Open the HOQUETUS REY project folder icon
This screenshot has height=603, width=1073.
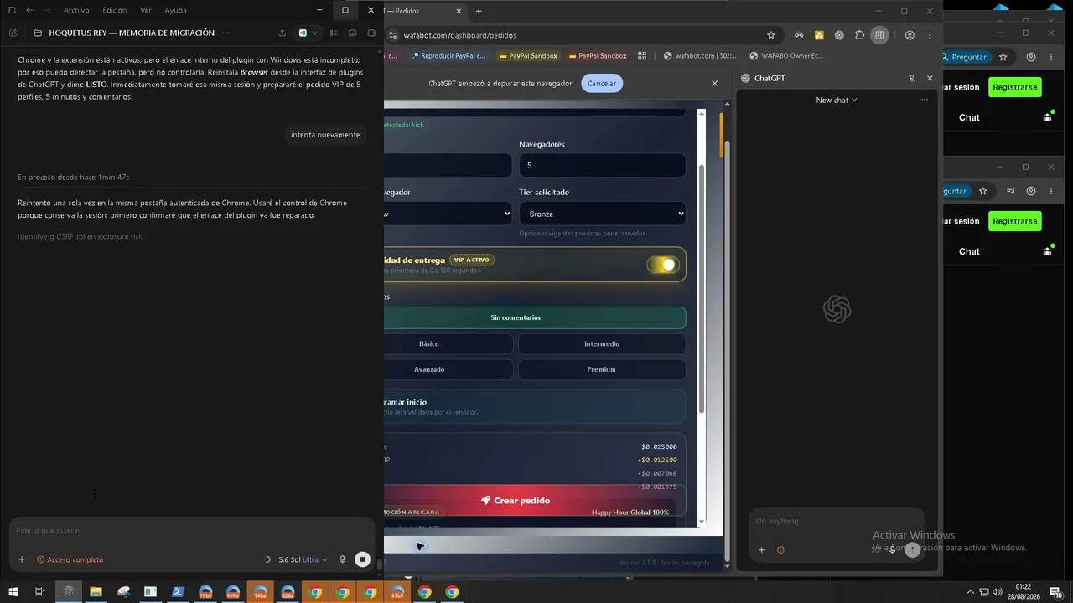[38, 33]
